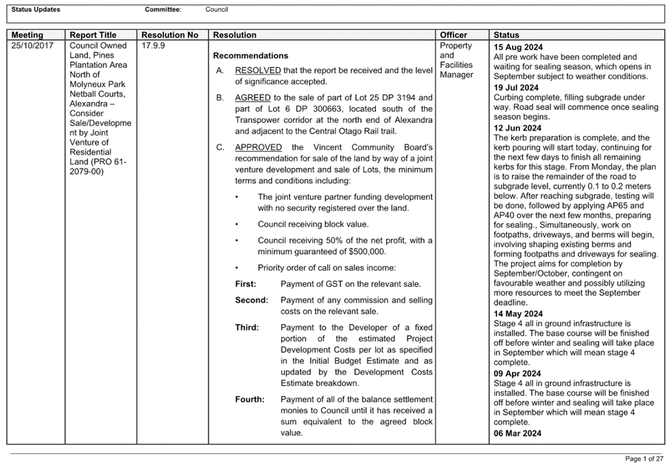
Task: Select the meeting date 25/10/2017
Action: click(32, 45)
